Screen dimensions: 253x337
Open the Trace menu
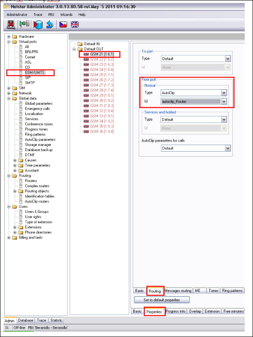pos(38,15)
